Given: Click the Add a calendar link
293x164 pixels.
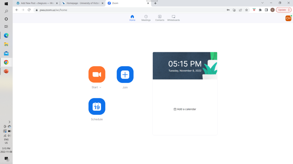Looking at the screenshot, I should point(185,109).
